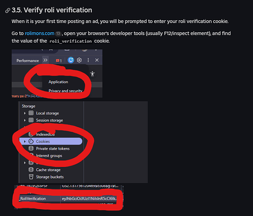Click the blue DevTools AI assistance icon
The image size is (253, 216).
click(71, 60)
